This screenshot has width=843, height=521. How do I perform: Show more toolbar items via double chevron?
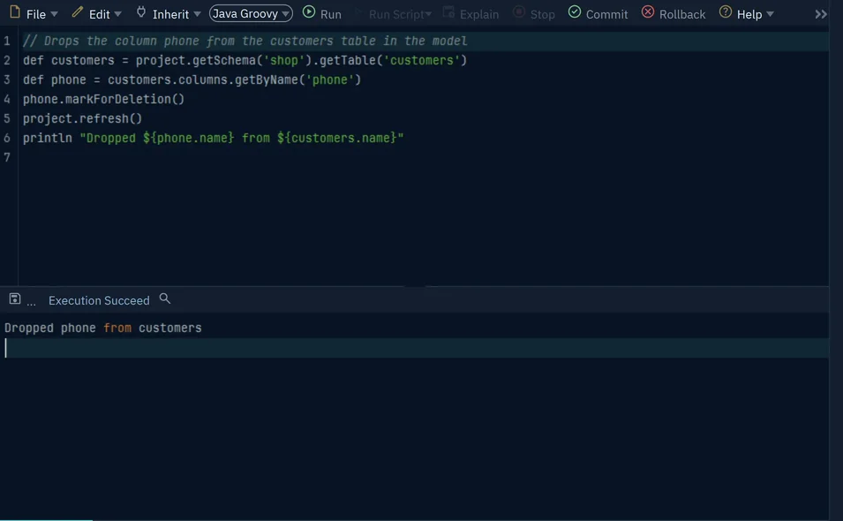tap(821, 14)
